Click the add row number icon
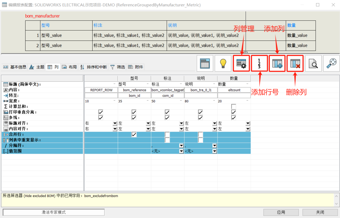Image resolution: width=340 pixels, height=218 pixels. pos(259,63)
